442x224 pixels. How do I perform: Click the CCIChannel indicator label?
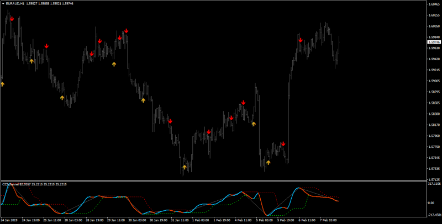click(10, 184)
